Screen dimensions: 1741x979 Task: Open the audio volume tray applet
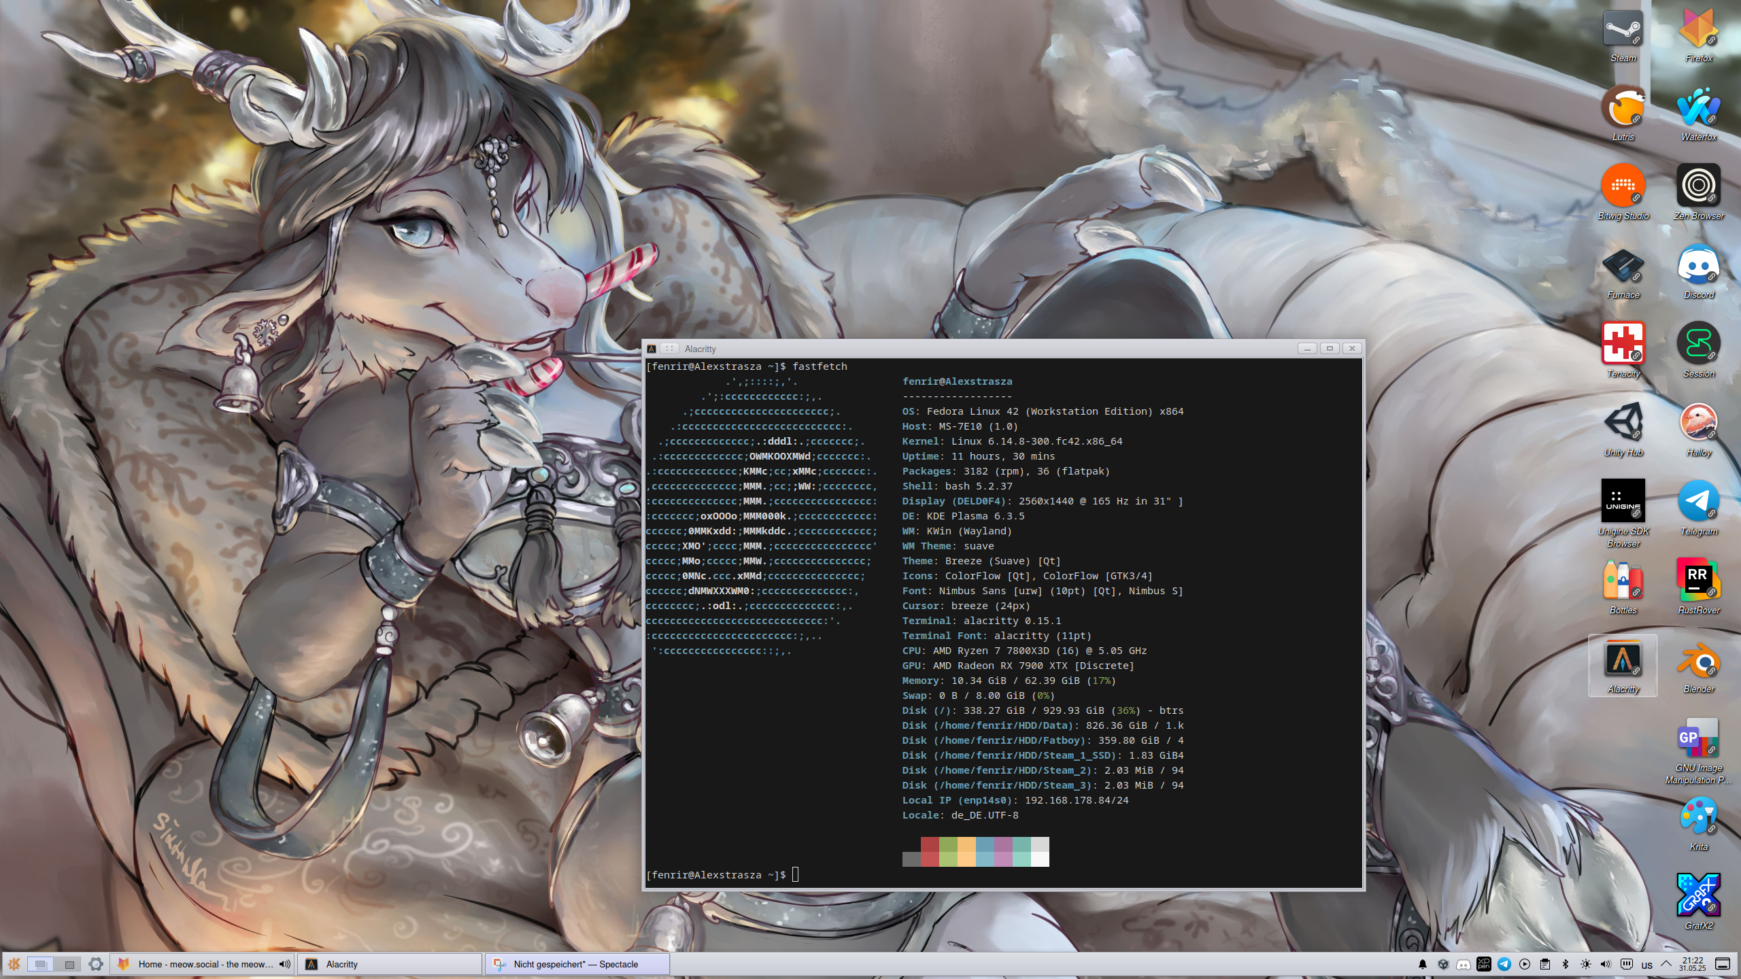[x=1606, y=964]
